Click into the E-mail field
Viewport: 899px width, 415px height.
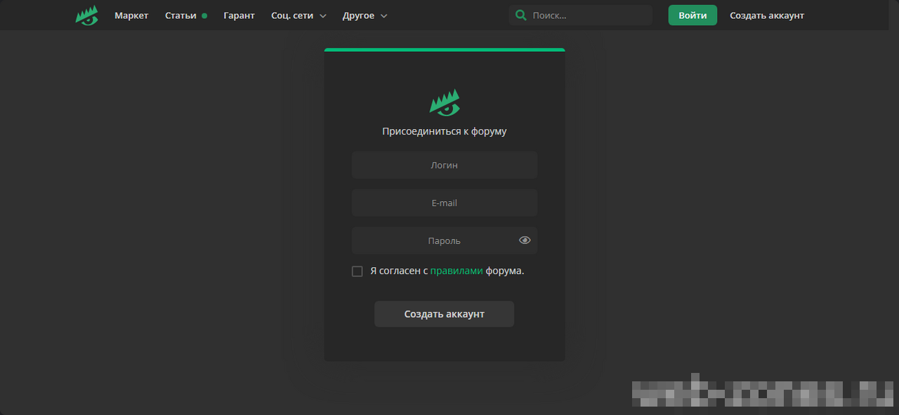click(x=444, y=203)
